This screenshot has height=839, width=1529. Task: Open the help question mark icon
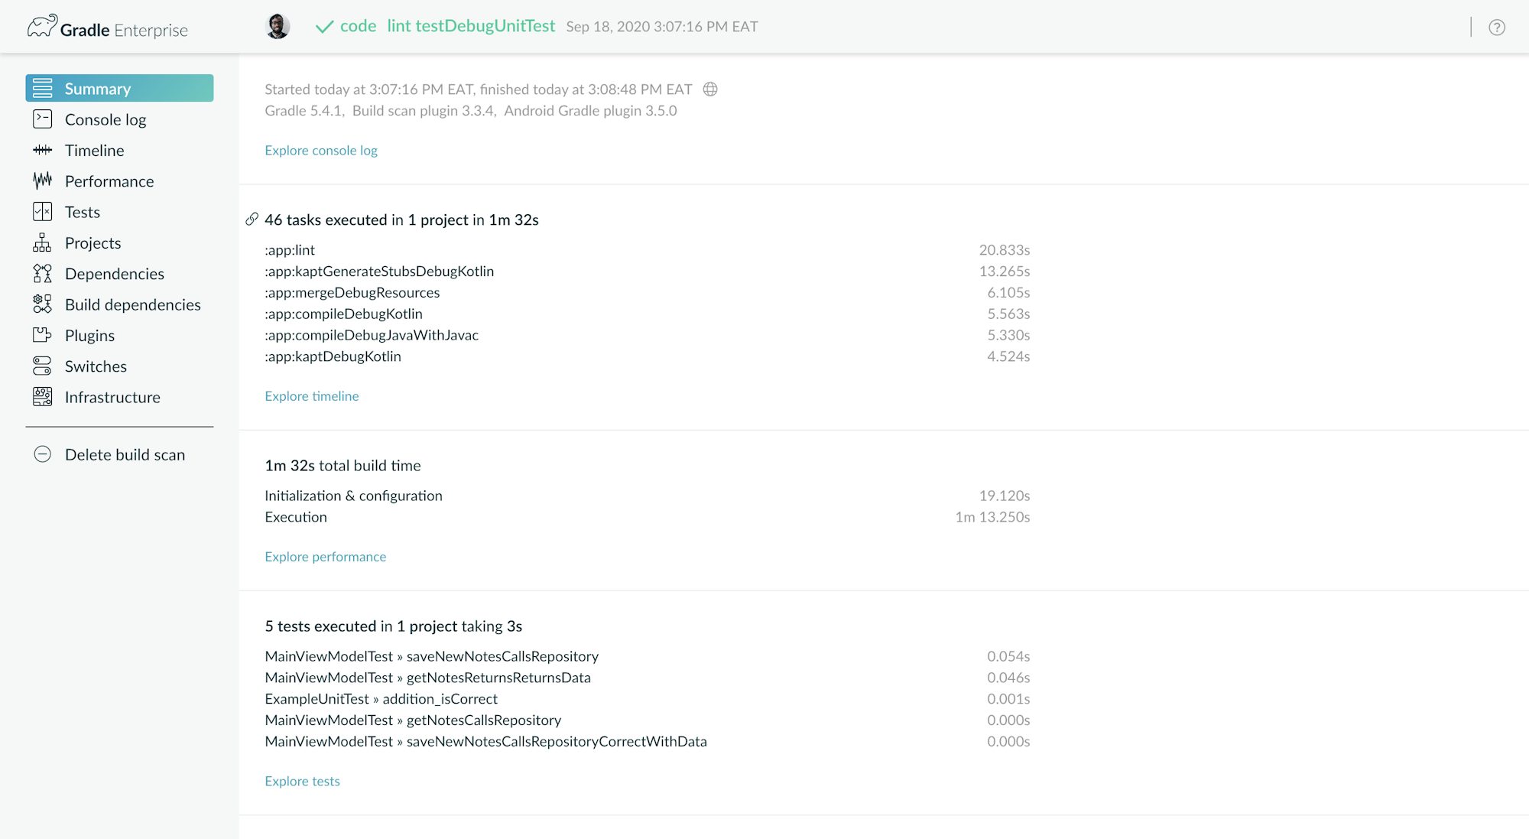pyautogui.click(x=1496, y=28)
